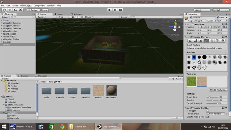Select Smooth Height terrain tool
The height and width of the screenshot is (130, 231).
pyautogui.click(x=201, y=41)
